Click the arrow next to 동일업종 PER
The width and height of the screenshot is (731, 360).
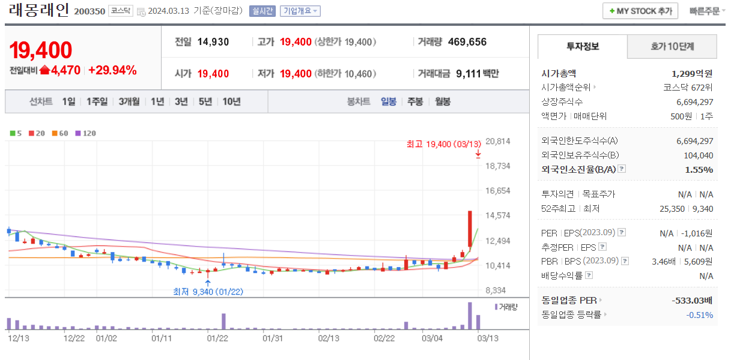pyautogui.click(x=601, y=300)
